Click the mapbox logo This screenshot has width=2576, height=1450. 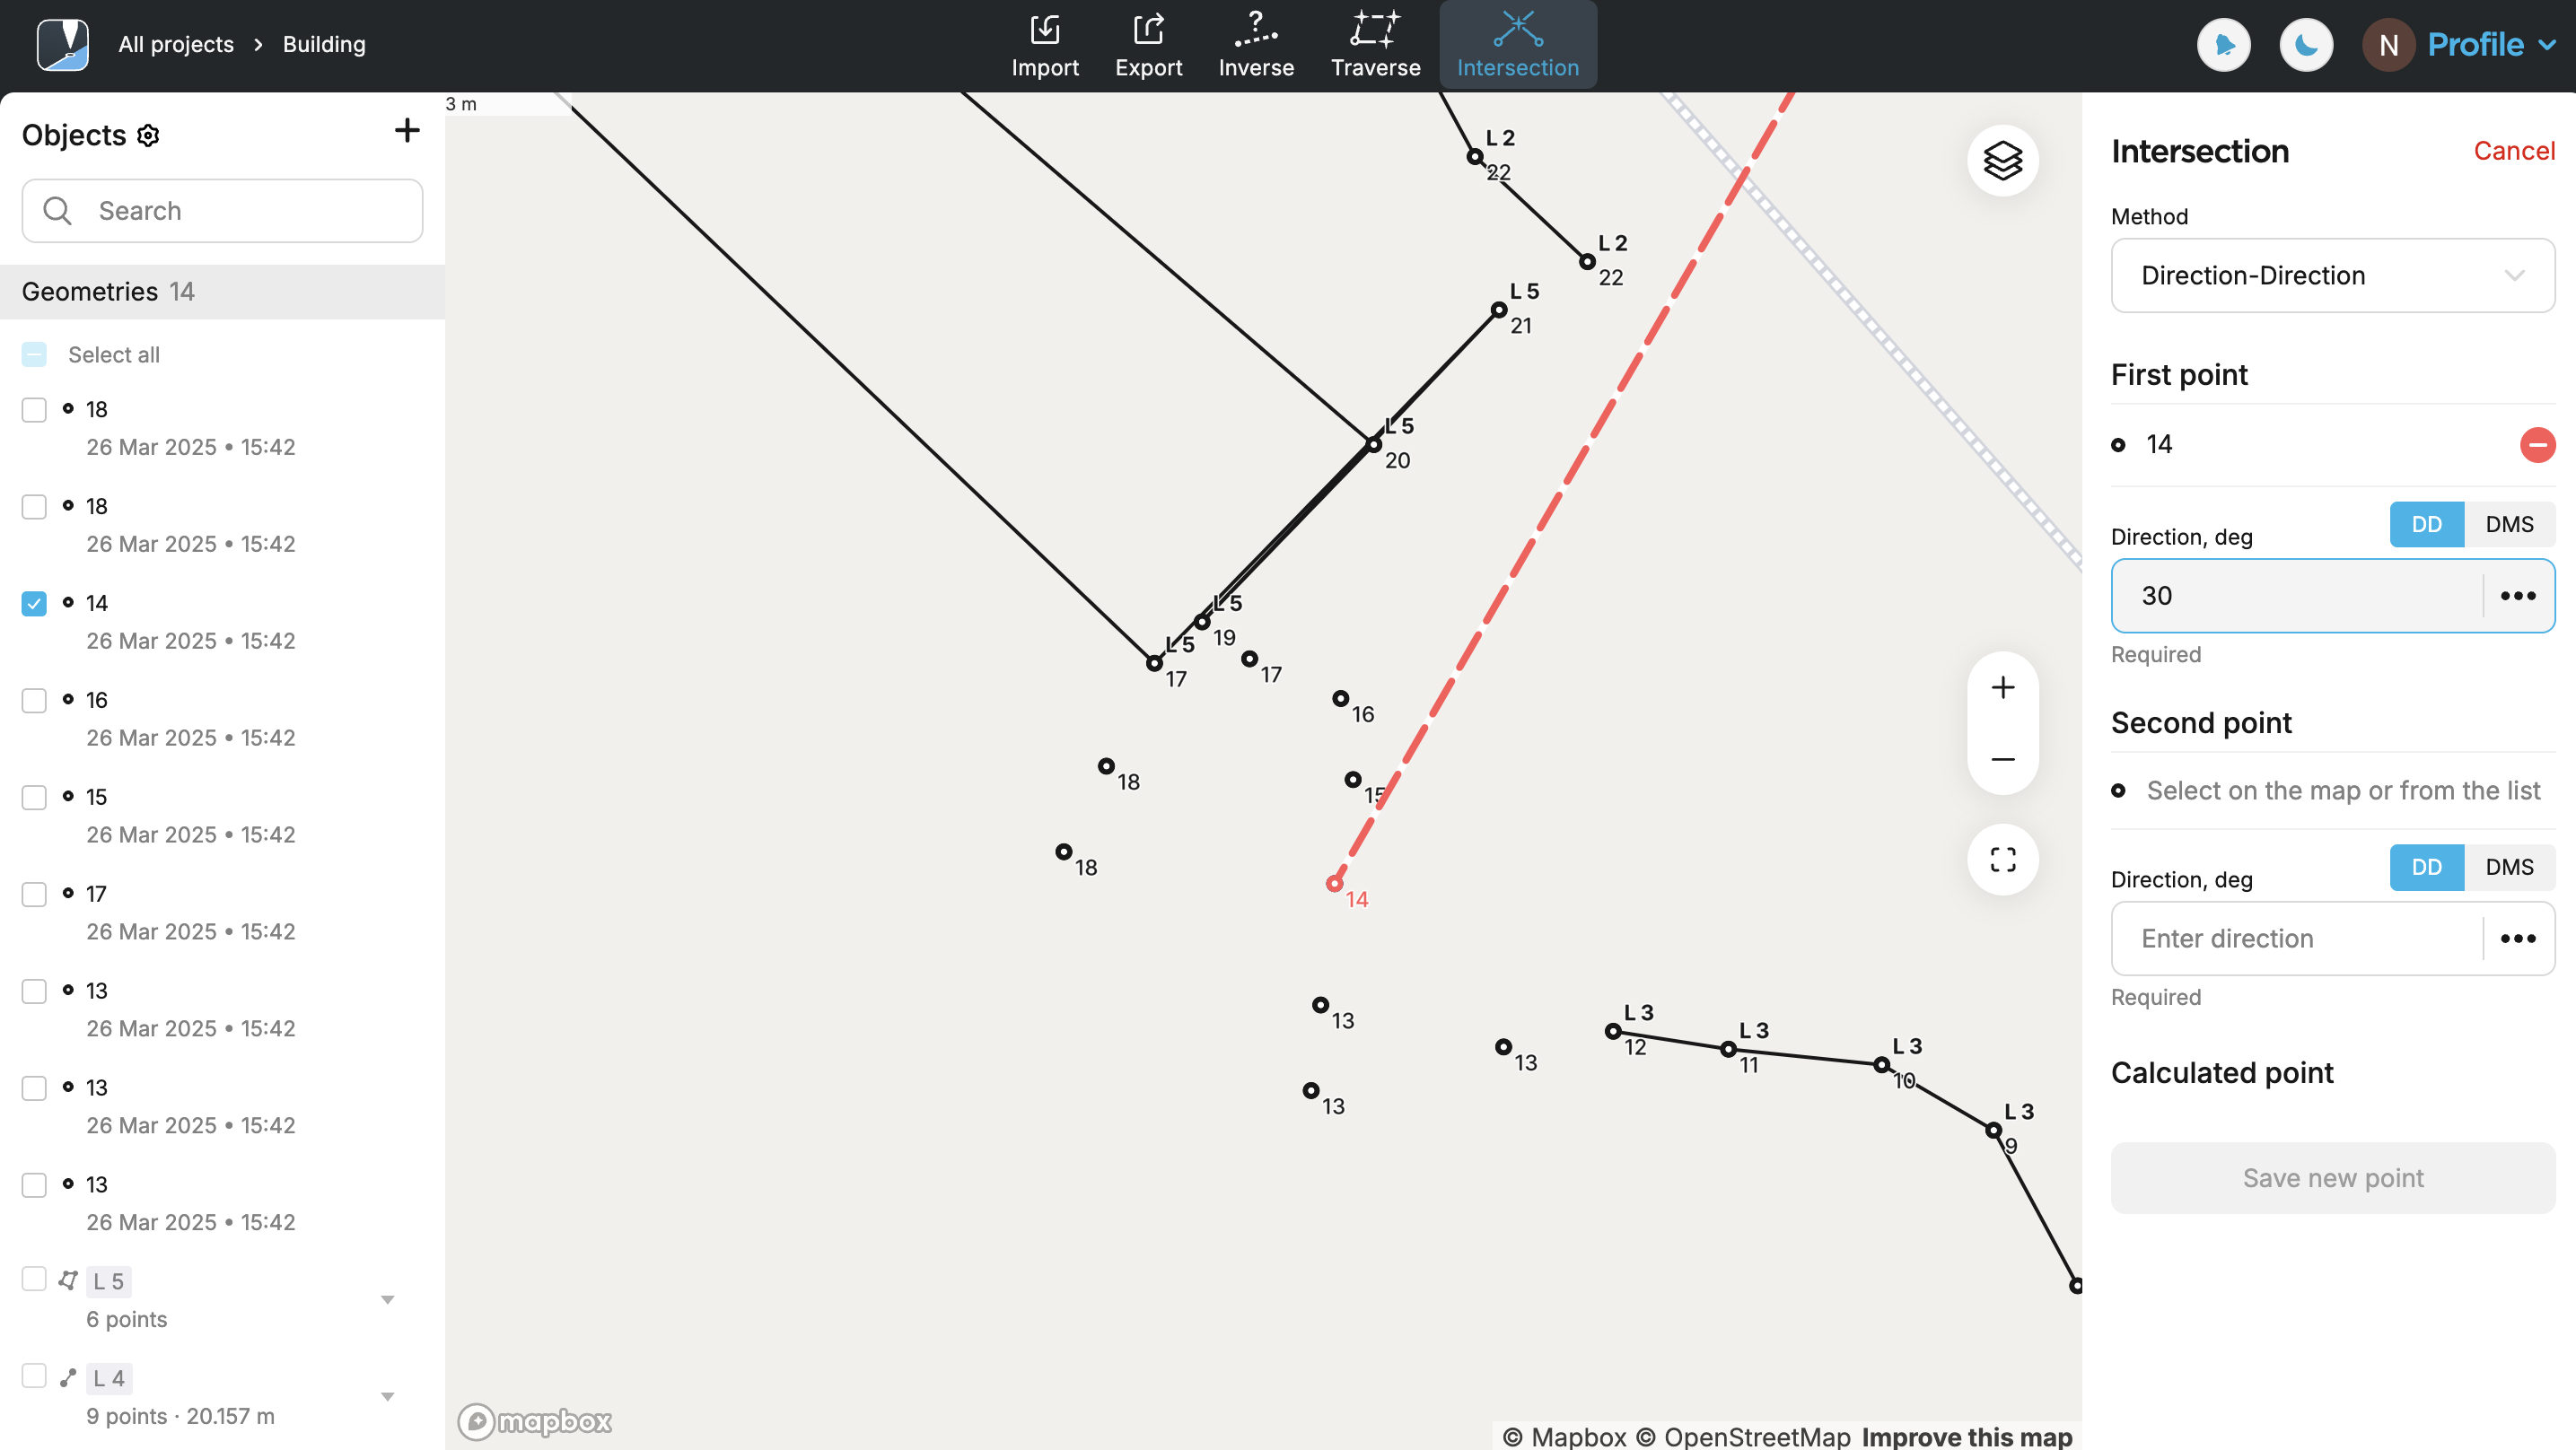[x=534, y=1421]
